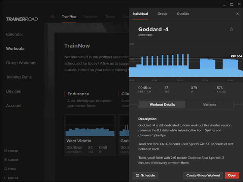Click the Goddard -4 power profile chart

click(x=186, y=62)
